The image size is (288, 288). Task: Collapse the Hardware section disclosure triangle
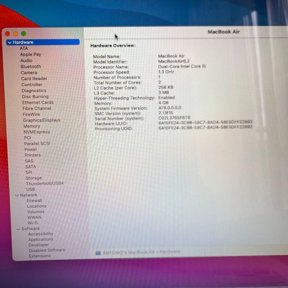tap(10, 42)
